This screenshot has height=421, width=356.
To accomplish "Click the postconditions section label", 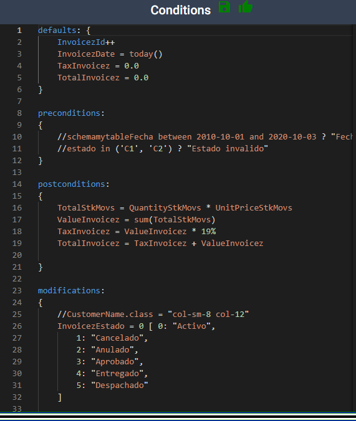I will click(72, 184).
